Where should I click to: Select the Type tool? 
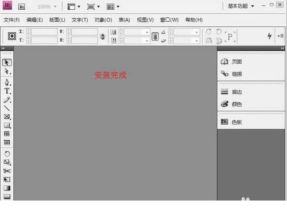[x=7, y=91]
